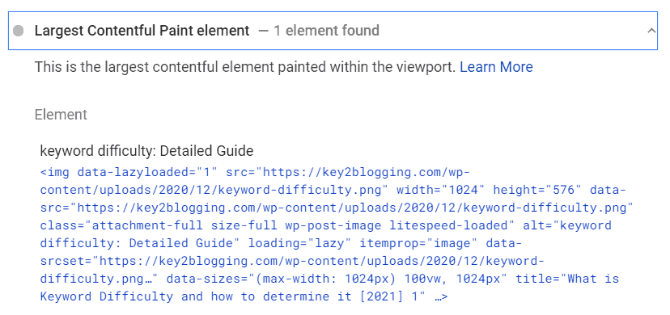Click the itemprop="image" attribute text

click(418, 243)
